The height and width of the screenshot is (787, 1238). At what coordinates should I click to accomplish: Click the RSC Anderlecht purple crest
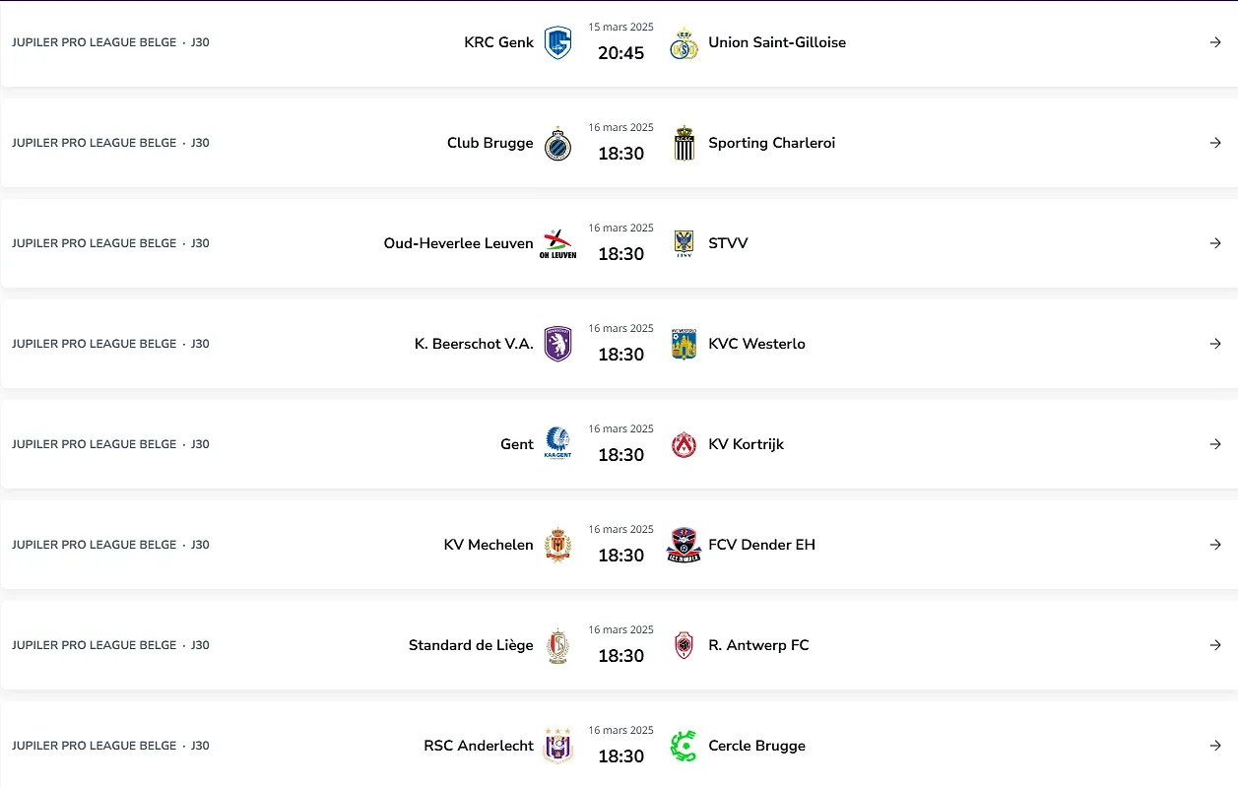(558, 746)
